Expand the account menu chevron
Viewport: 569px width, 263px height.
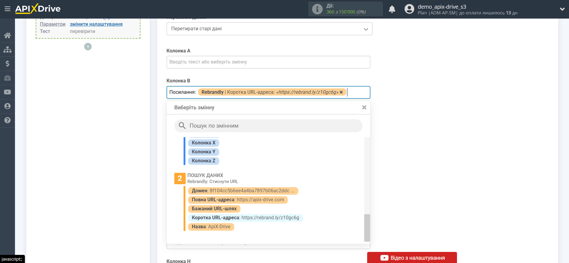(x=562, y=9)
